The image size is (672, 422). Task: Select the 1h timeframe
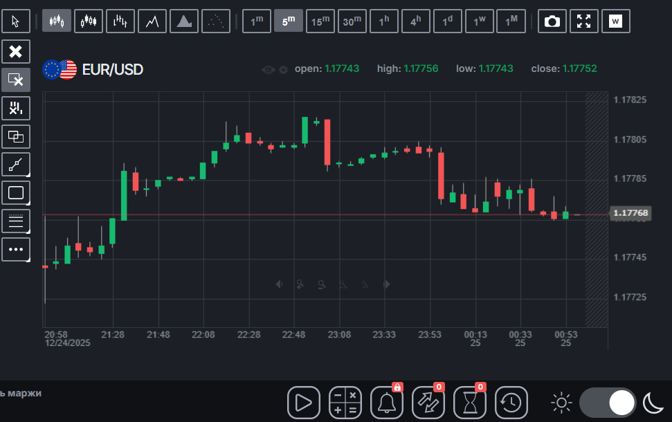(x=384, y=21)
